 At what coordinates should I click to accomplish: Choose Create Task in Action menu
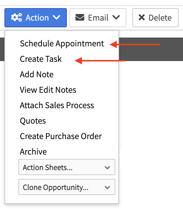tap(41, 59)
